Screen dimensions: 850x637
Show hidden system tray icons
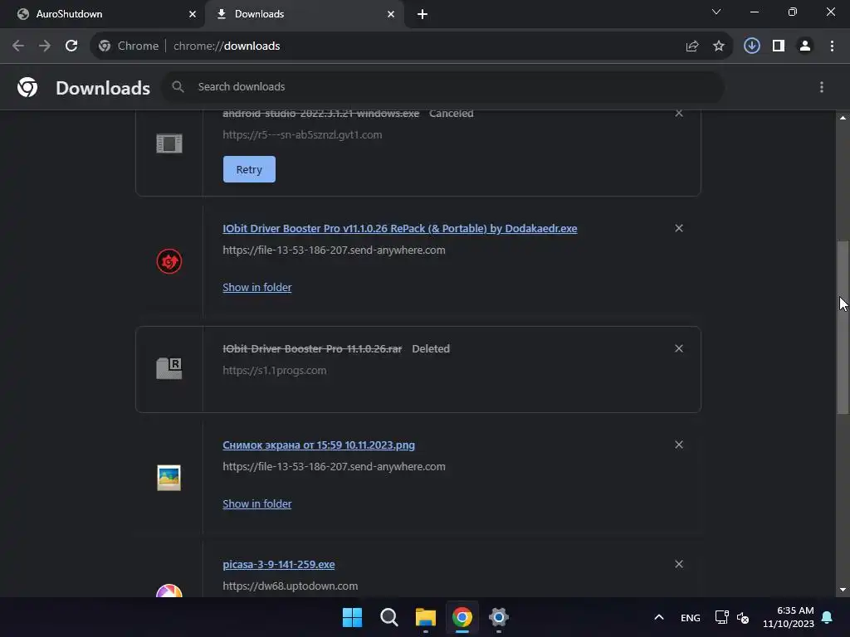pyautogui.click(x=658, y=617)
